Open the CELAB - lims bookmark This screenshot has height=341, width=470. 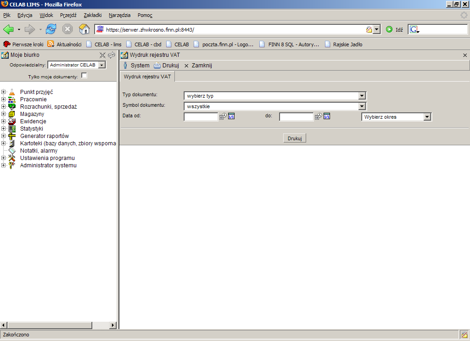click(104, 44)
